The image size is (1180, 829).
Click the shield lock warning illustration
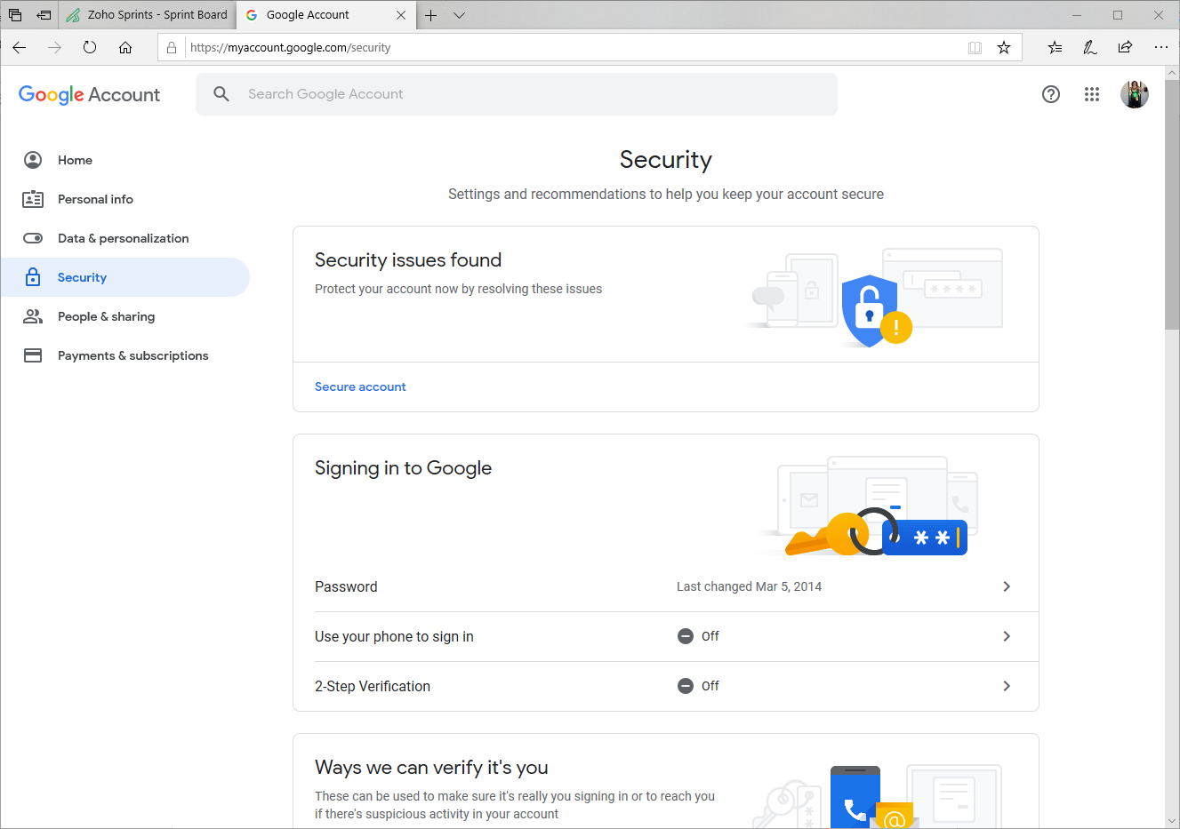coord(876,310)
